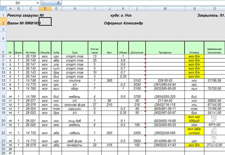Click yellow 'мск б/н' cell in row 6
Image resolution: width=225 pixels, height=155 pixels.
pyautogui.click(x=194, y=56)
